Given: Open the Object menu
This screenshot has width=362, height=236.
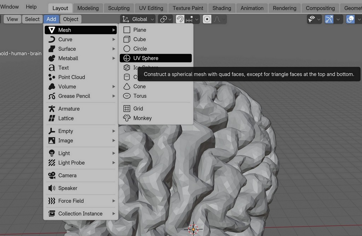Looking at the screenshot, I should tap(71, 19).
